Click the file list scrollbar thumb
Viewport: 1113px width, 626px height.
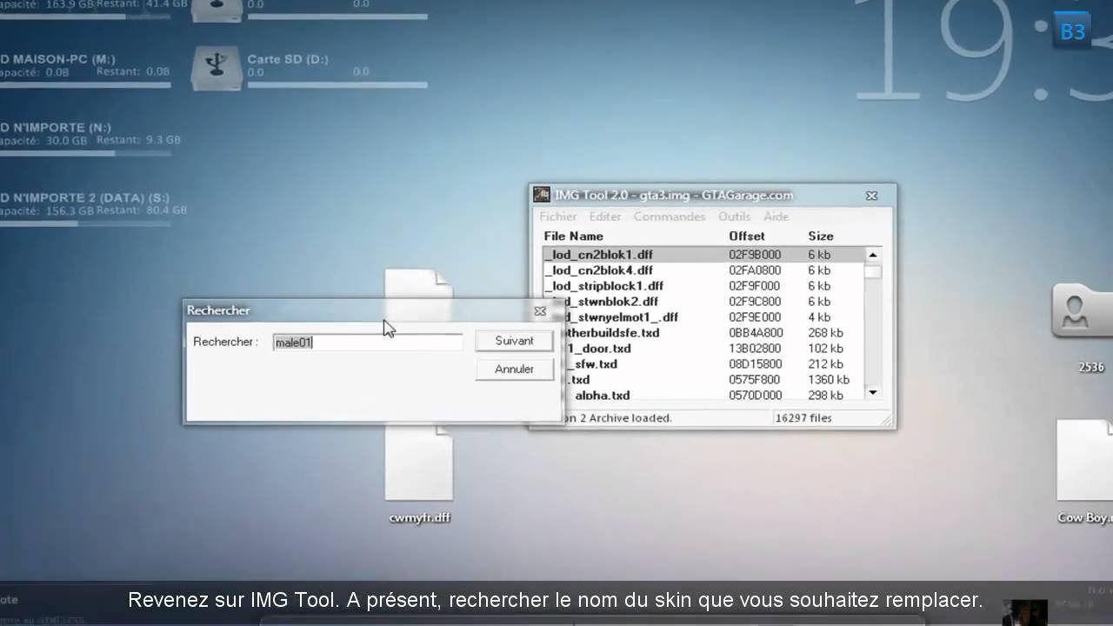pyautogui.click(x=873, y=271)
